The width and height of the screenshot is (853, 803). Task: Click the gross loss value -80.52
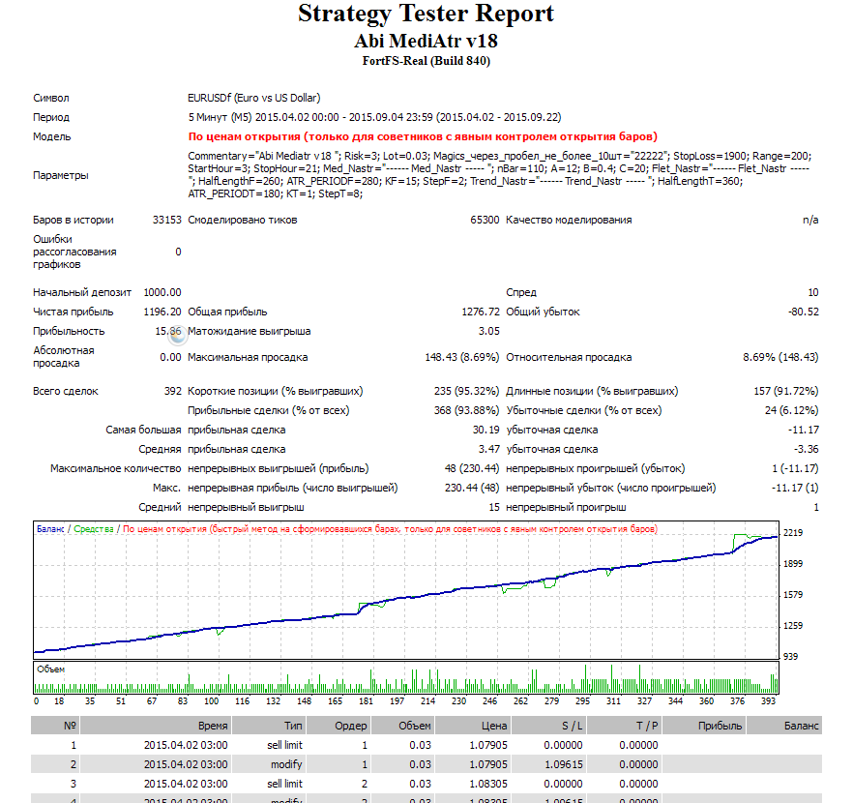[804, 312]
